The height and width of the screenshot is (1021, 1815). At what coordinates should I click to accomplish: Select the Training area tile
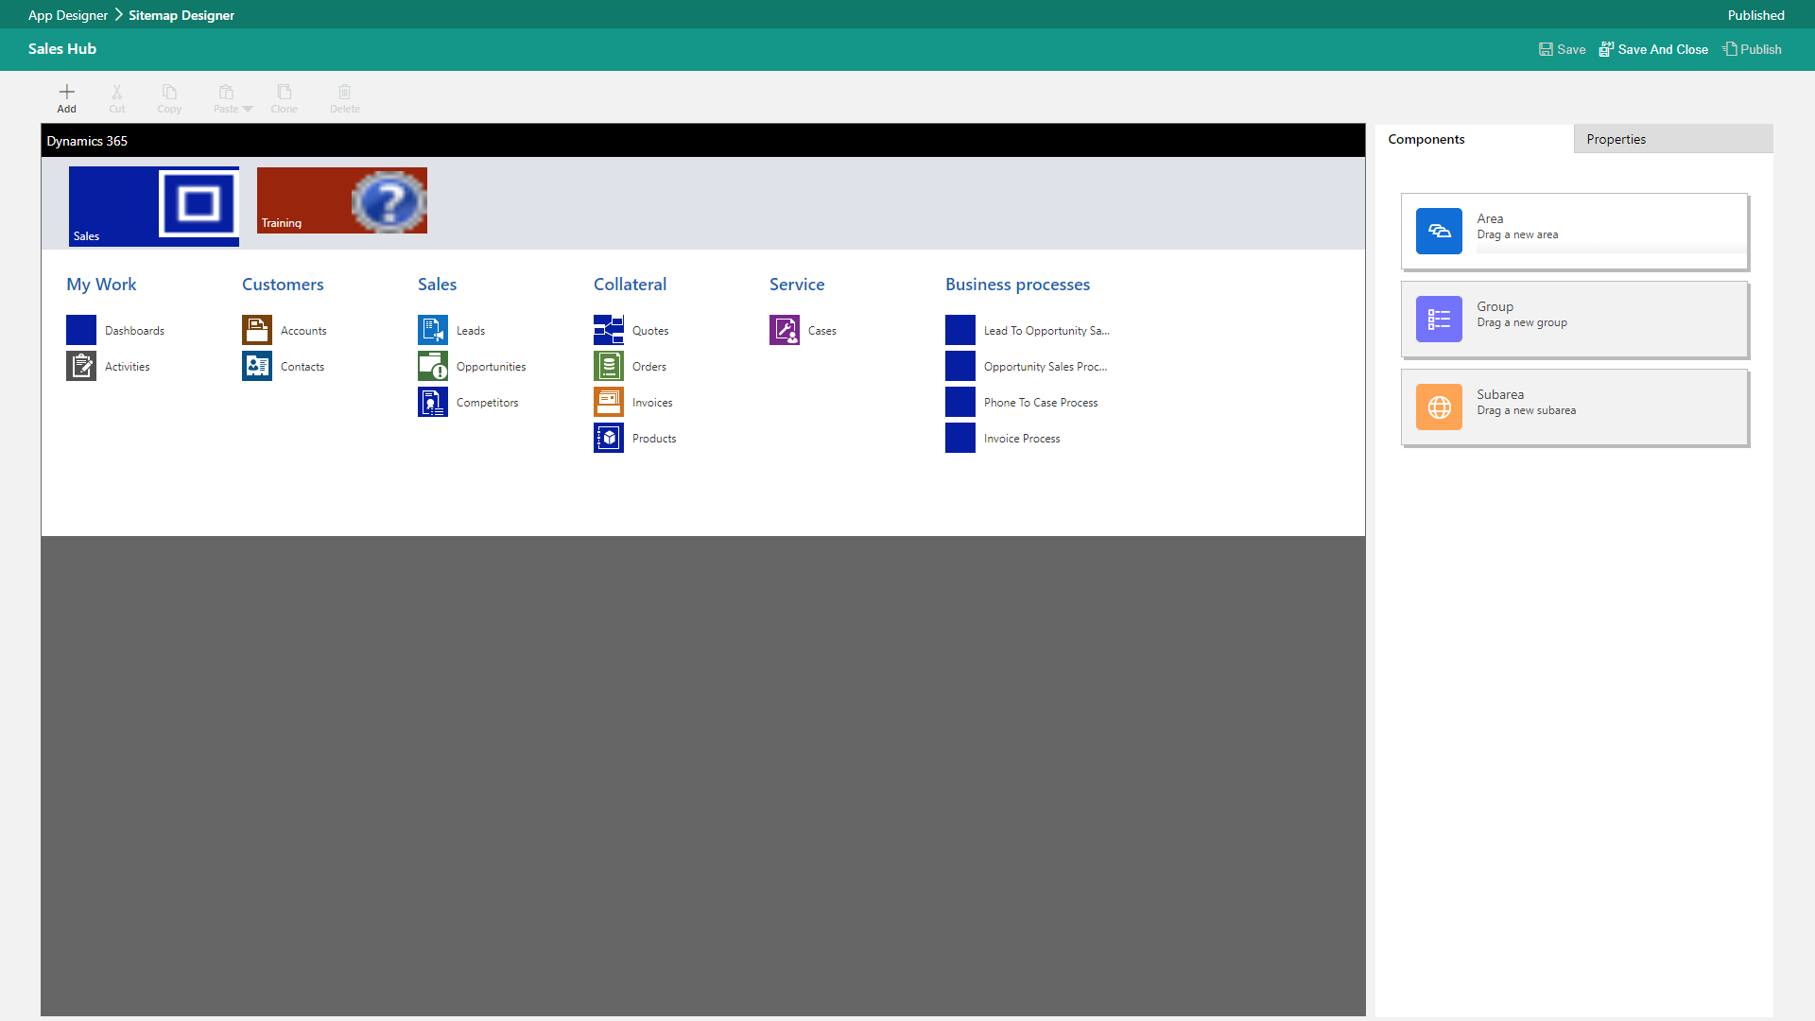[x=341, y=200]
